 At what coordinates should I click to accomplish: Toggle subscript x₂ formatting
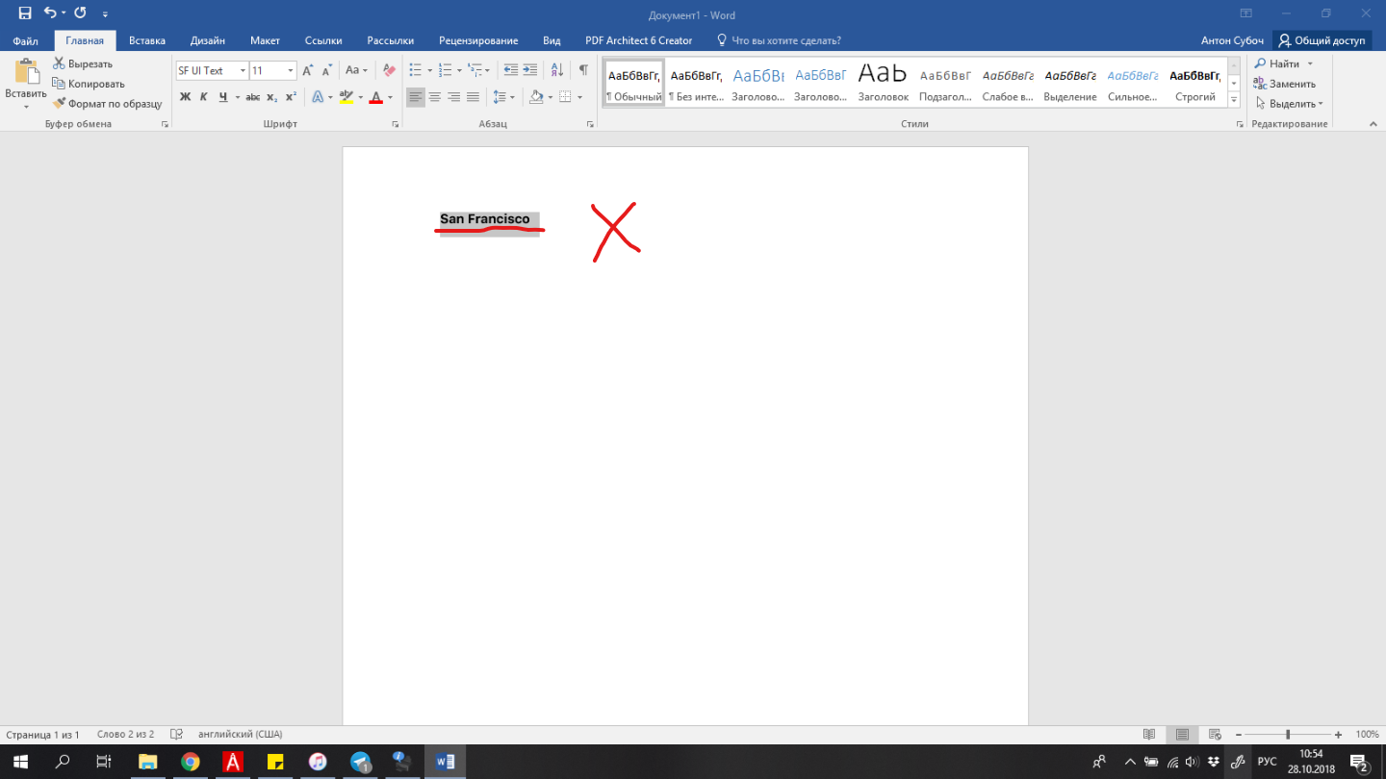[x=272, y=97]
